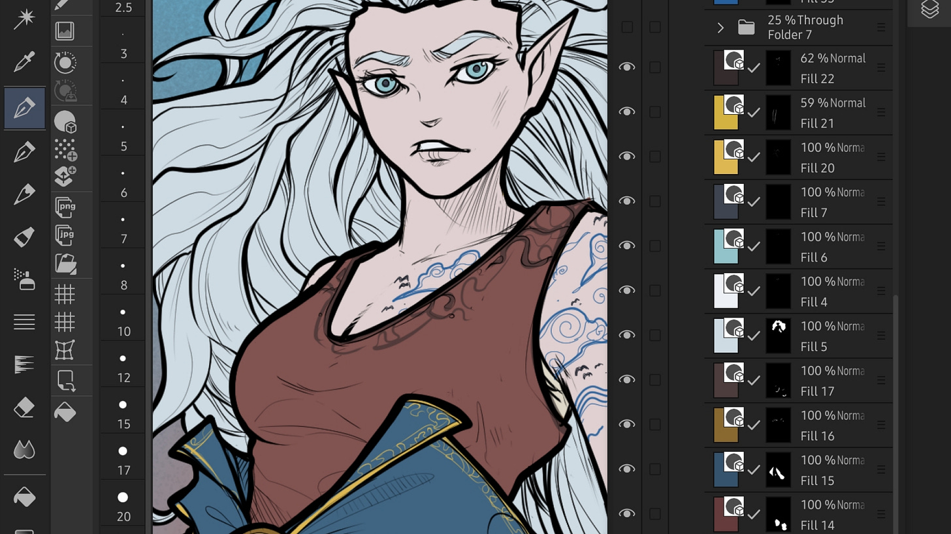Screen dimensions: 951x534
Task: Click the picture frame image icon
Action: (x=65, y=31)
